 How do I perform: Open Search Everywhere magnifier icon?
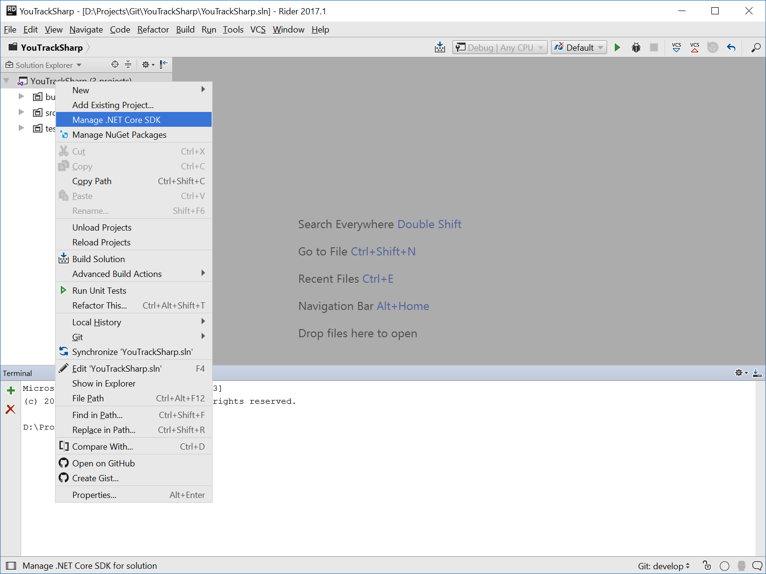(755, 47)
